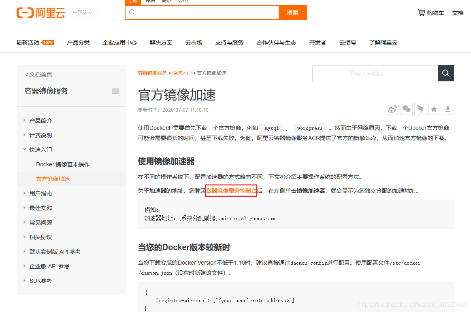Click the magnifier icon in top search
The height and width of the screenshot is (312, 471).
(132, 13)
